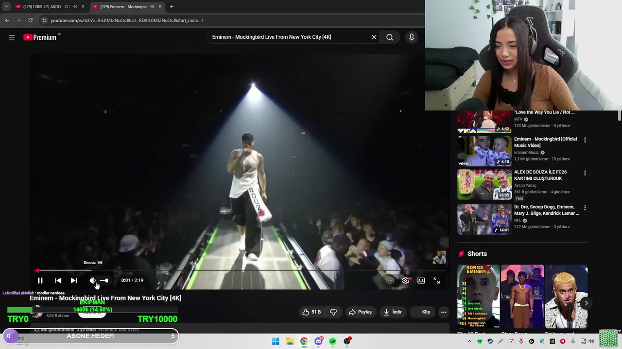The height and width of the screenshot is (349, 622).
Task: Mute the video with speaker icon
Action: (92, 280)
